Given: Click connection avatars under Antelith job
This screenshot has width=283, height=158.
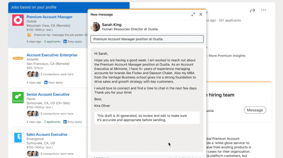Looking at the screenshot, I should (33, 74).
